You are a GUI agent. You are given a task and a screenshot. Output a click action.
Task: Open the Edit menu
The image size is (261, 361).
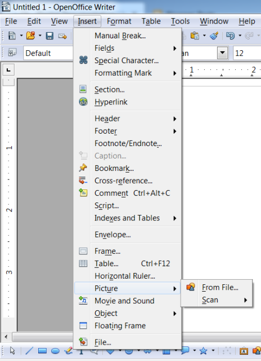34,21
